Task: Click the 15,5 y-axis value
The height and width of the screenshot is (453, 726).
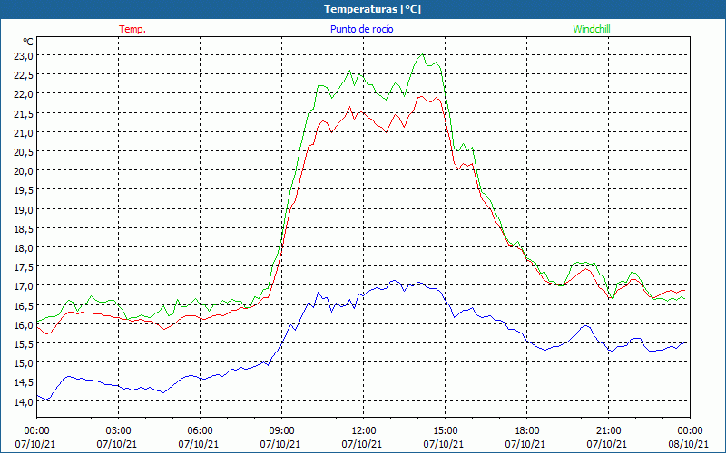Action: click(x=24, y=344)
